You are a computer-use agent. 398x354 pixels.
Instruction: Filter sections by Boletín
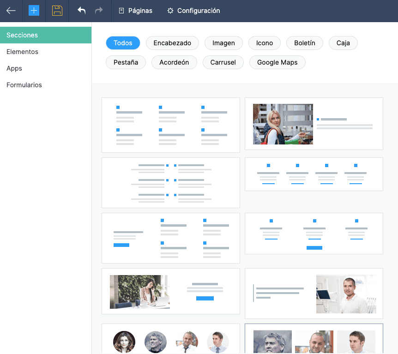(x=305, y=43)
